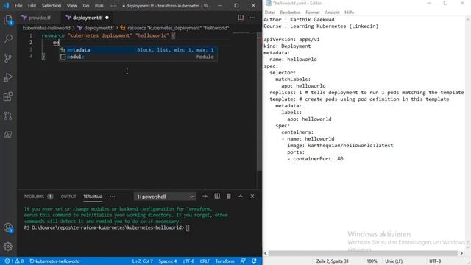Open the Run menu
Image resolution: width=471 pixels, height=265 pixels.
[x=99, y=6]
